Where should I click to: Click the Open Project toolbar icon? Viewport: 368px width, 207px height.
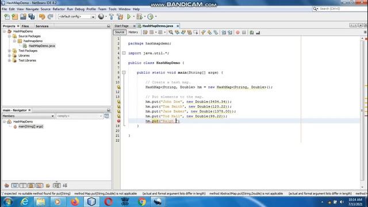click(23, 17)
